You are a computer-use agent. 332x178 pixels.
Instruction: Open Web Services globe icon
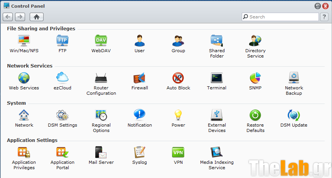tap(24, 78)
